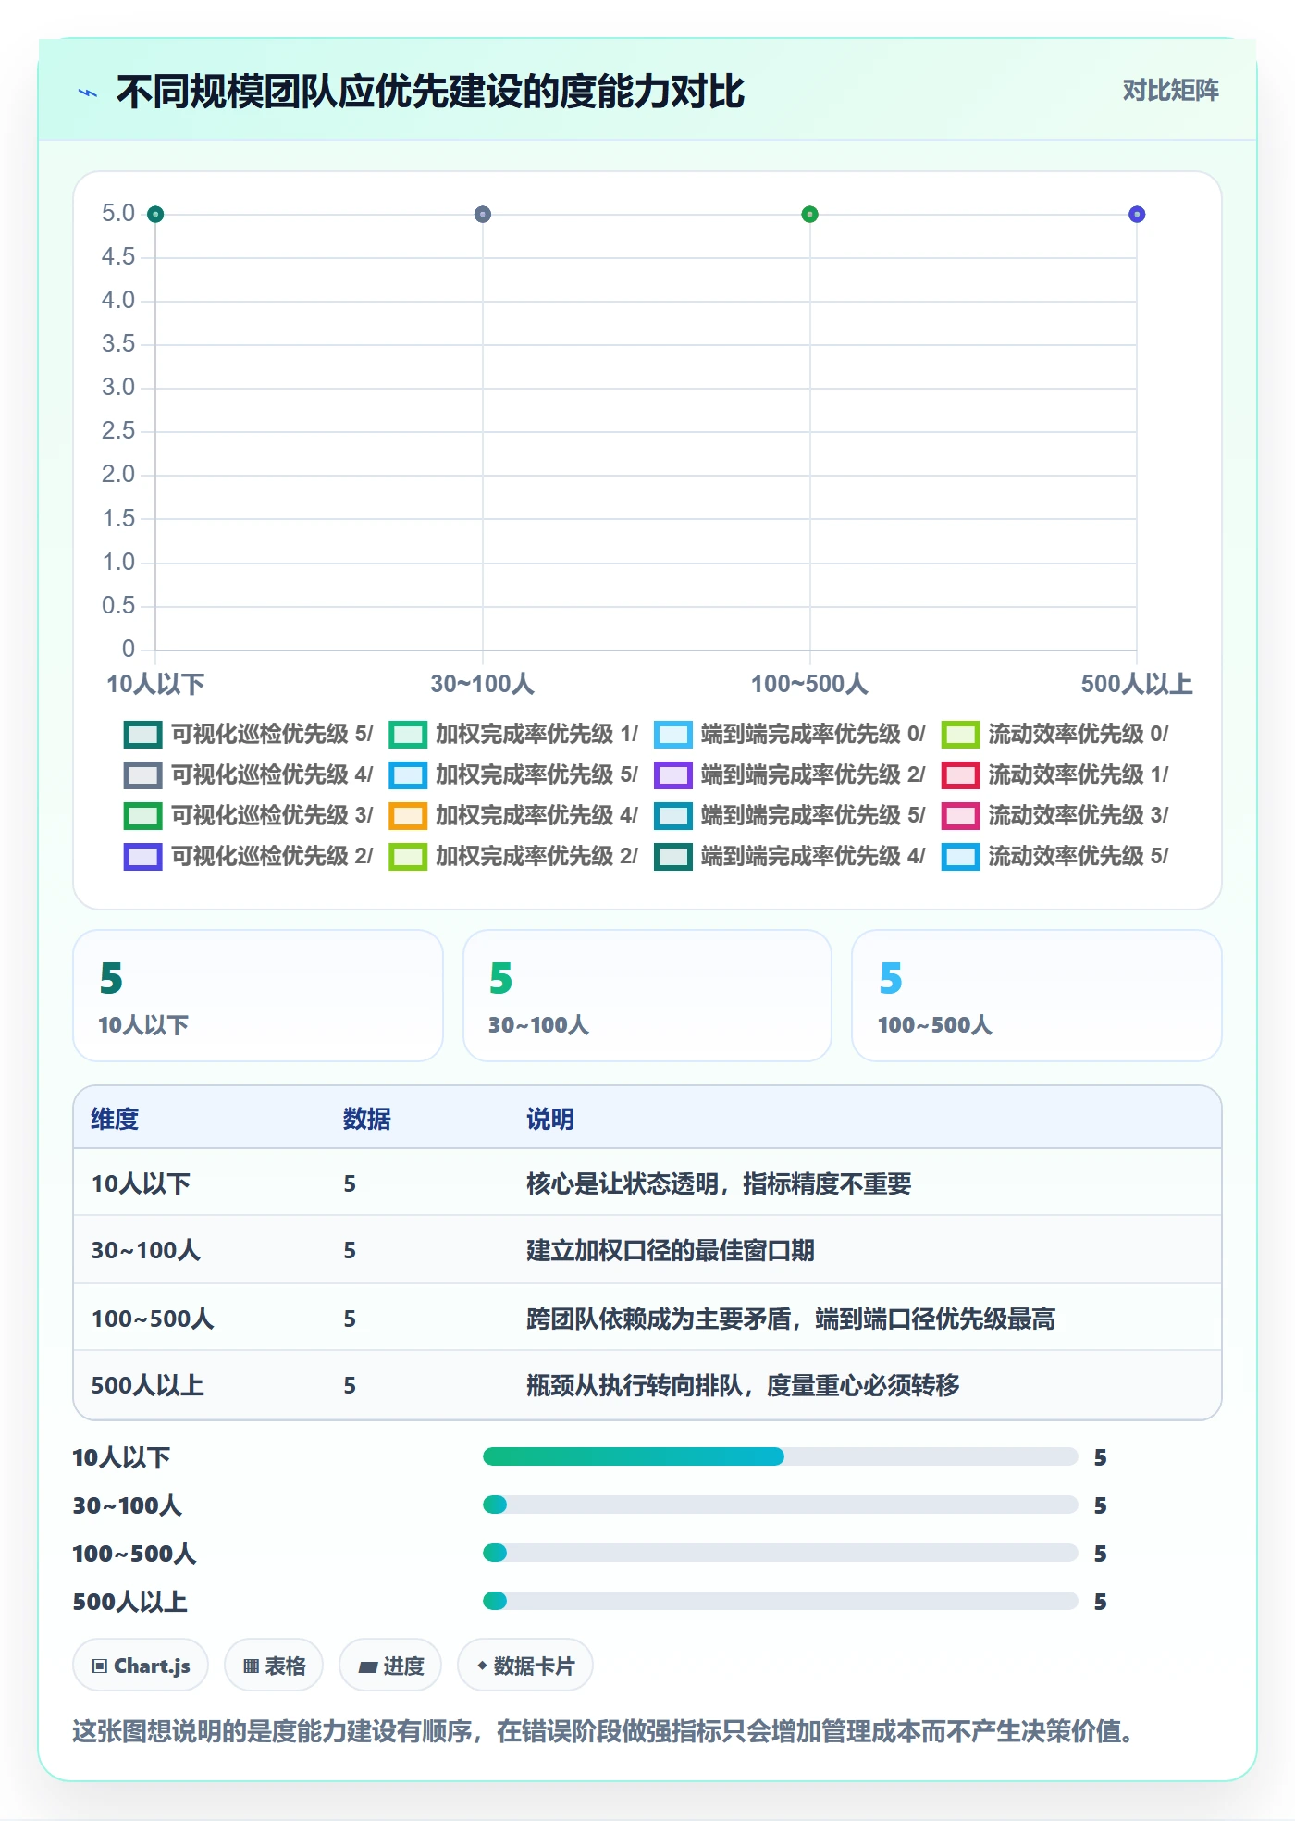Click the 表格 tag
1295x1821 pixels.
point(274,1666)
